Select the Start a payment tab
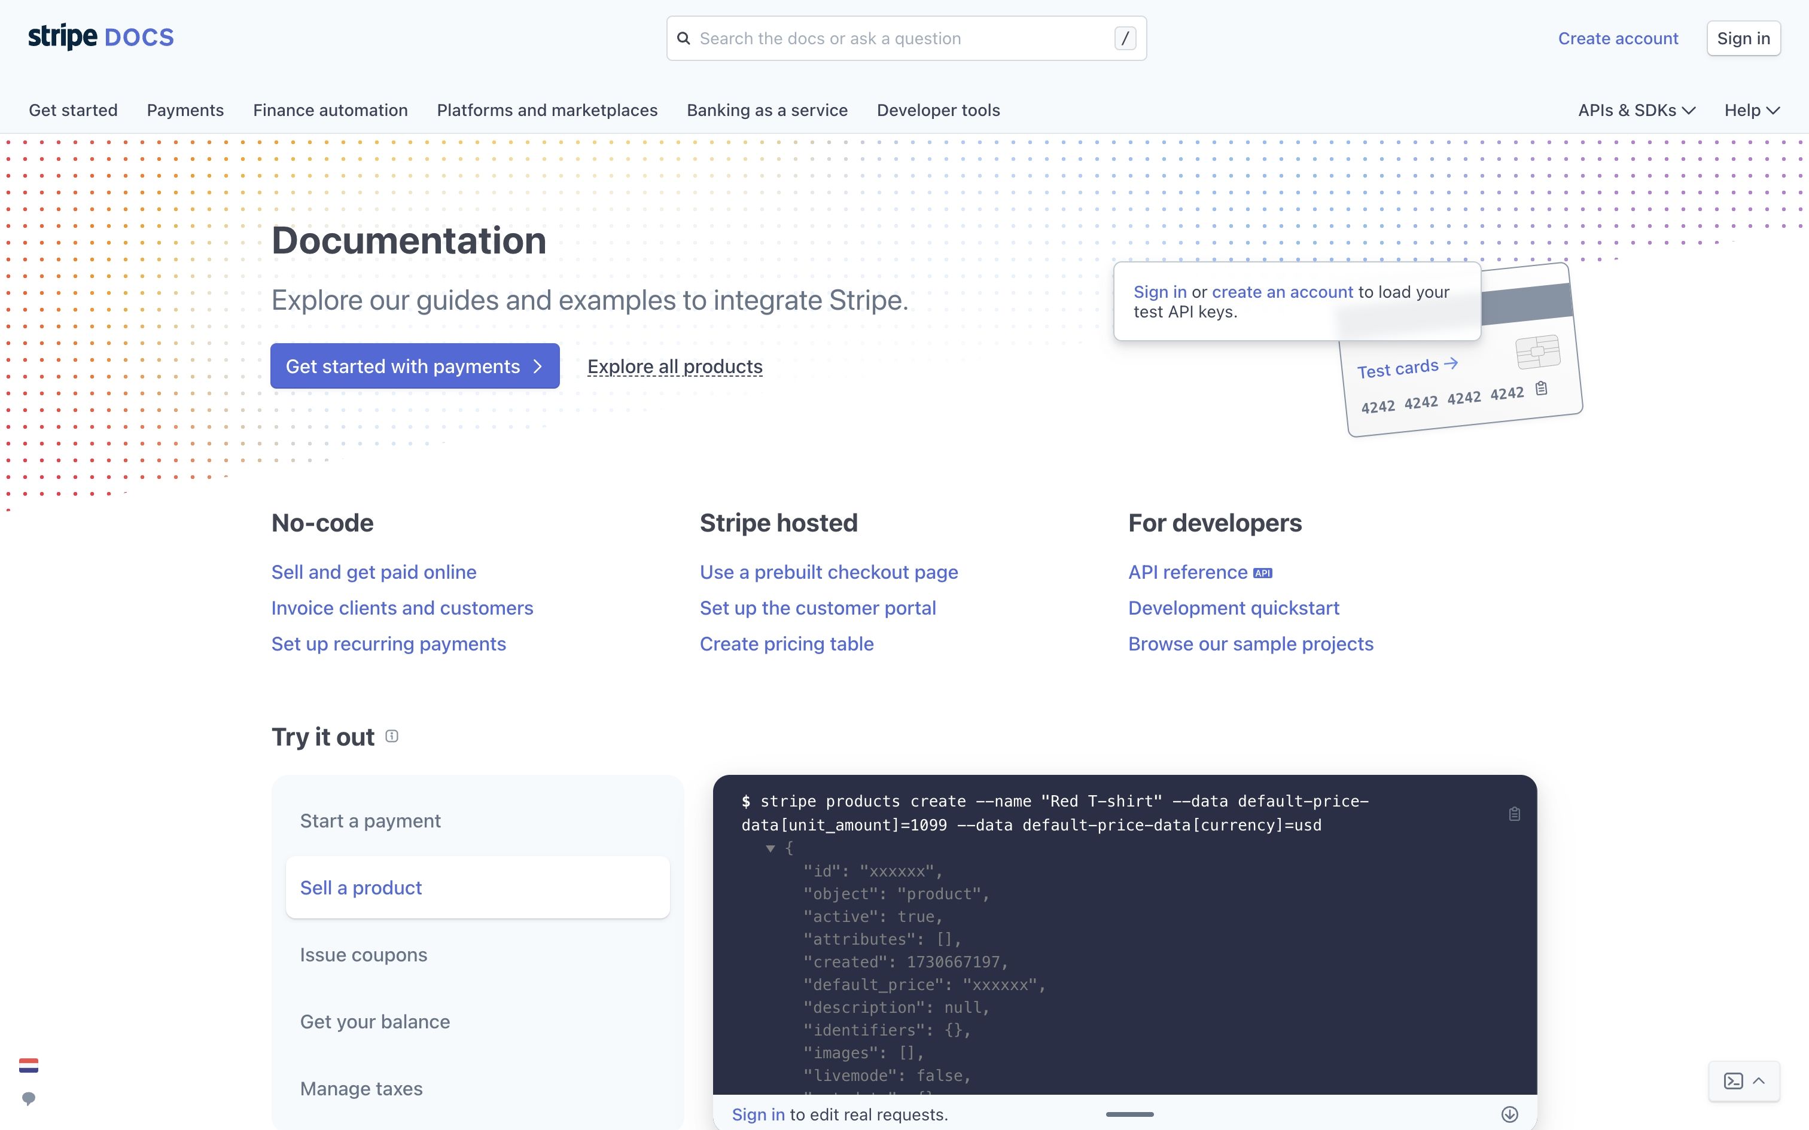1809x1130 pixels. point(477,820)
